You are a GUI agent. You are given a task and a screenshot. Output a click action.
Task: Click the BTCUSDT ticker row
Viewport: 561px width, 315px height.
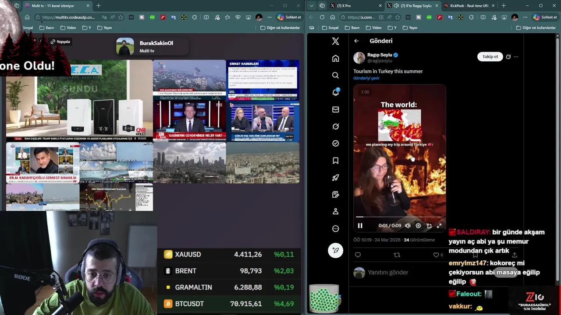click(229, 304)
